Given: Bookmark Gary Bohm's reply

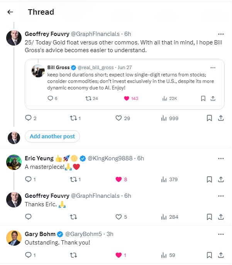Looking at the screenshot, I should pyautogui.click(x=209, y=255).
